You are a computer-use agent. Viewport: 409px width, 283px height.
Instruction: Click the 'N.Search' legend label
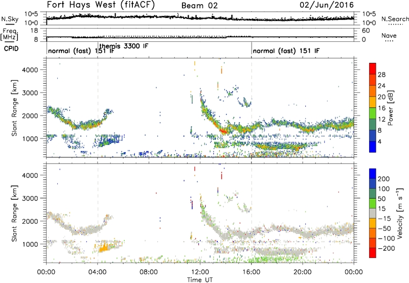pos(395,19)
